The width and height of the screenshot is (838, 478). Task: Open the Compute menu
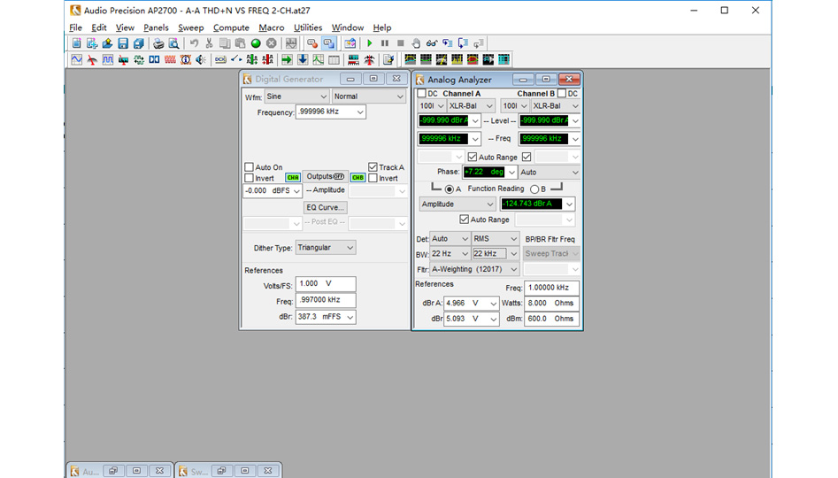tap(231, 27)
